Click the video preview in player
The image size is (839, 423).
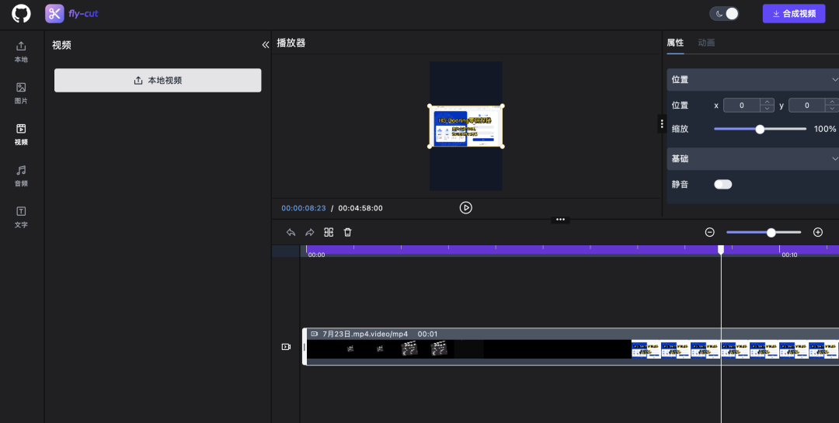point(465,127)
